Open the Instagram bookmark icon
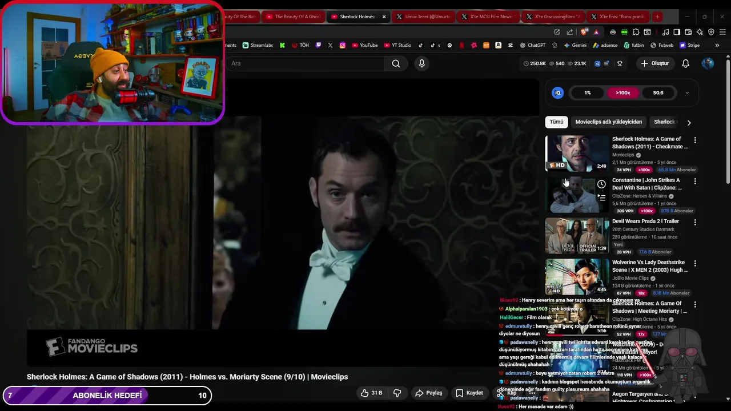Viewport: 731px width, 411px height. (x=343, y=45)
